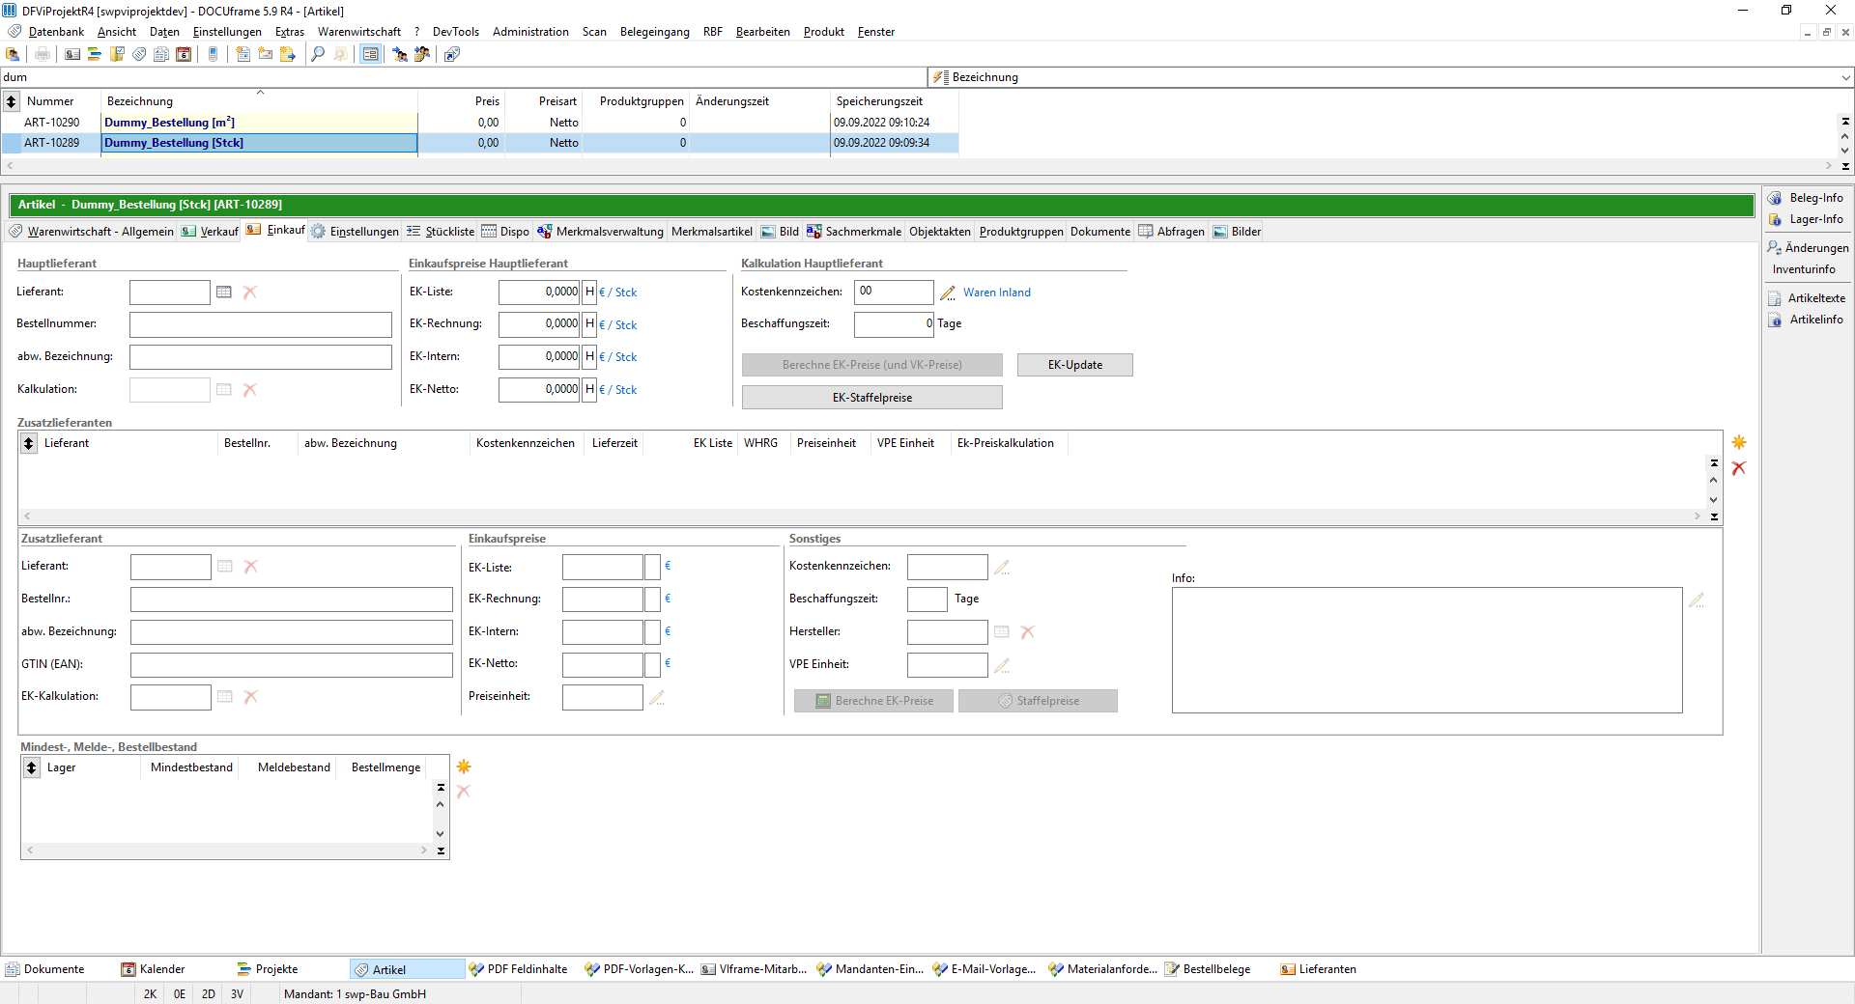Viewport: 1855px width, 1004px height.
Task: Click the Staffelpreise button
Action: tap(1038, 701)
